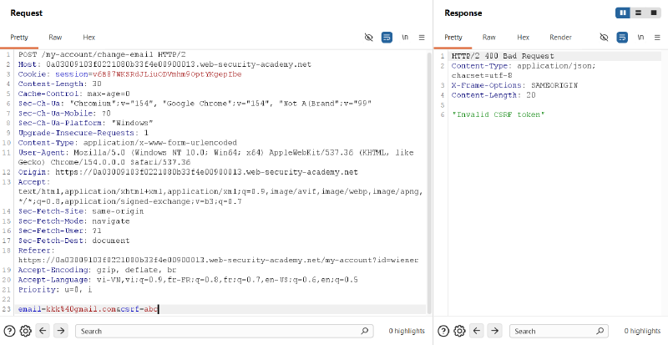
Task: Open Request pane hamburger options menu
Action: [422, 38]
